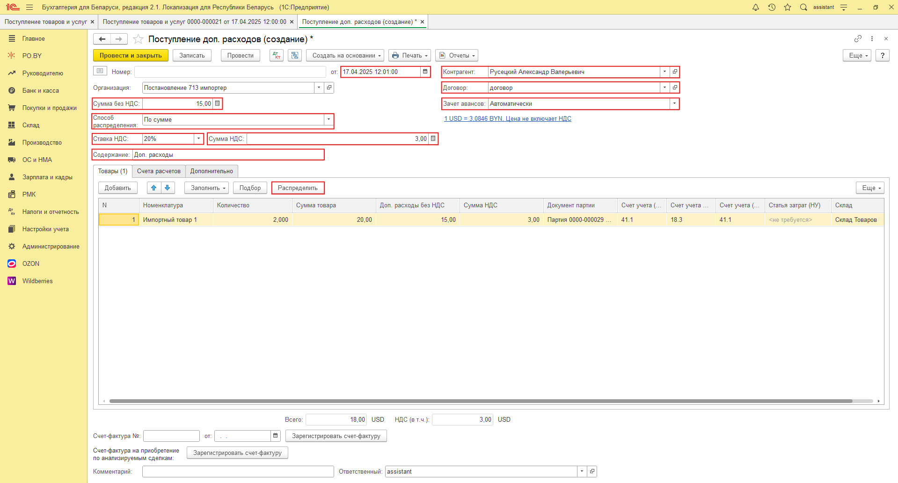Image resolution: width=898 pixels, height=483 pixels.
Task: Copy the document link via chain icon
Action: click(x=857, y=39)
